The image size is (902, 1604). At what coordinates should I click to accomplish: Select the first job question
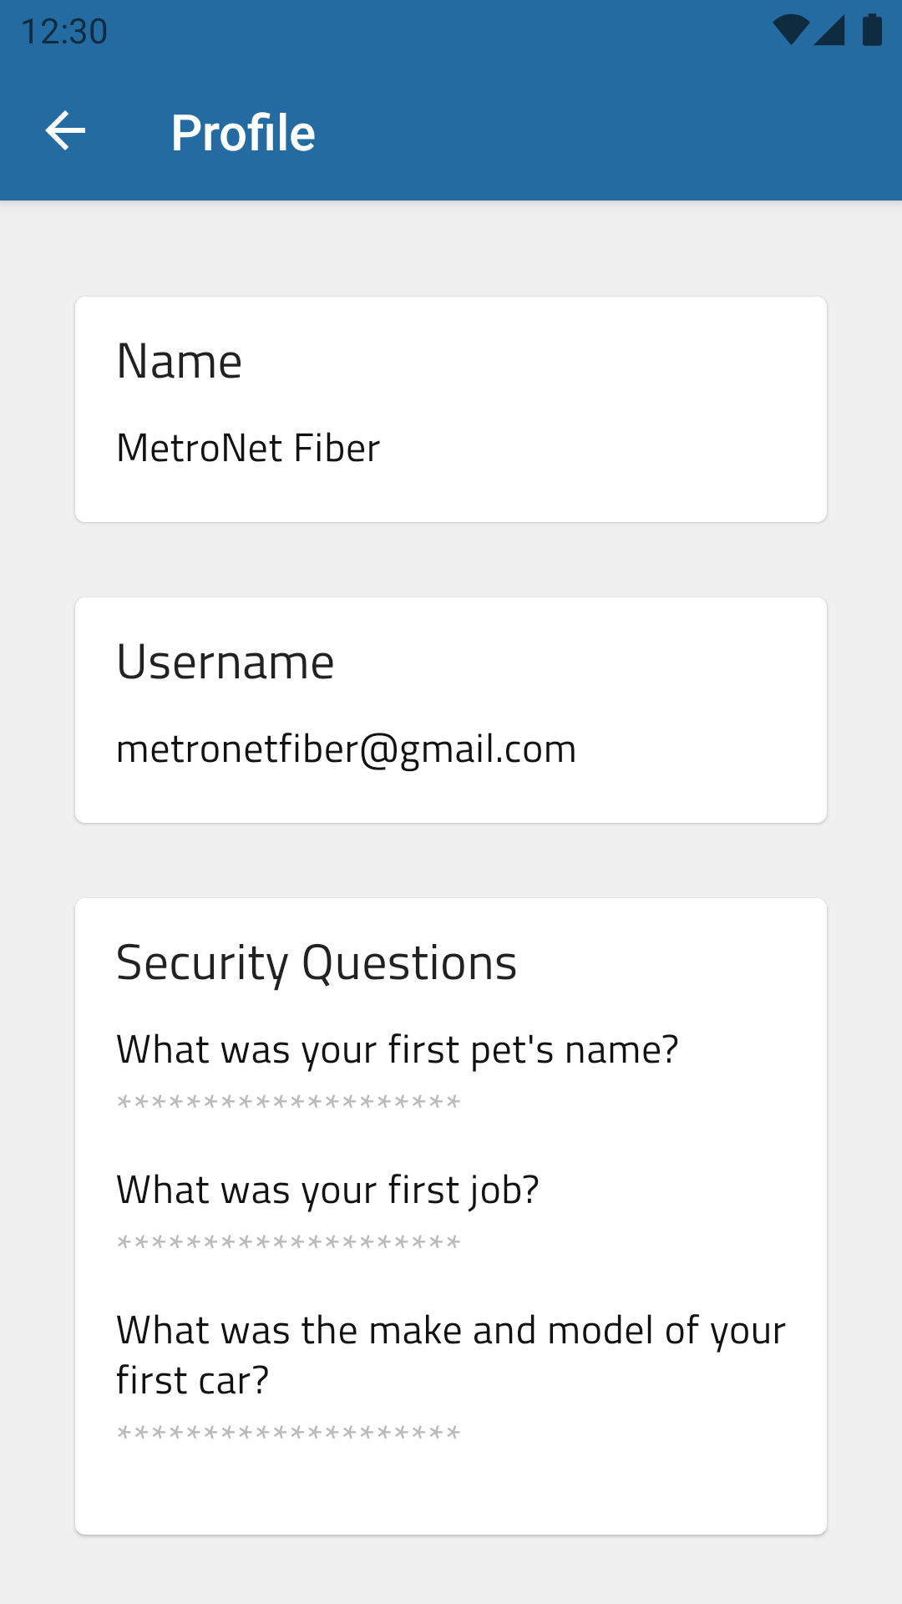tap(328, 1190)
